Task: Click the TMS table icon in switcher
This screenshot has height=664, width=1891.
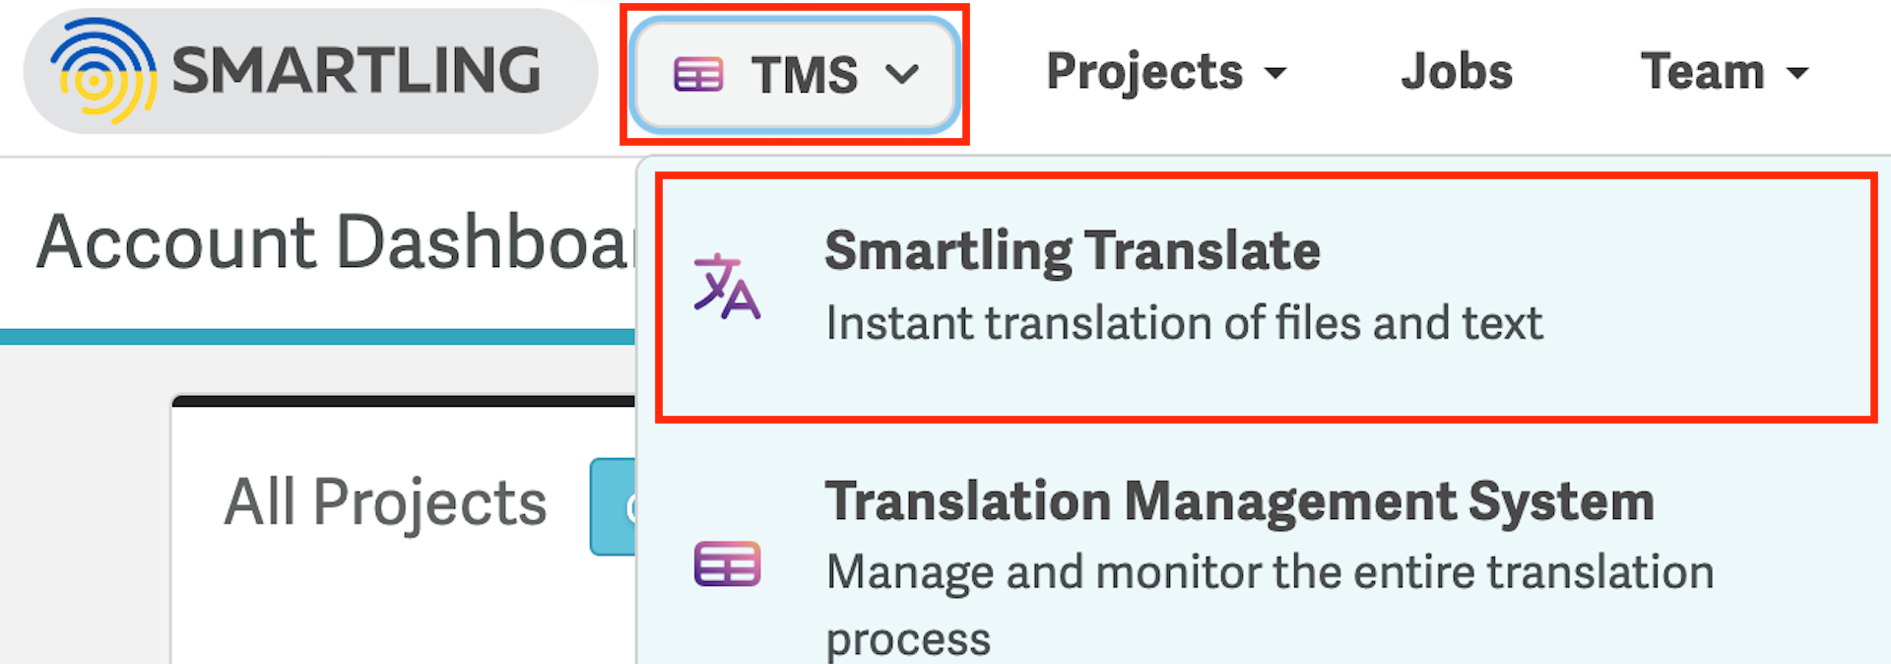Action: pyautogui.click(x=698, y=74)
